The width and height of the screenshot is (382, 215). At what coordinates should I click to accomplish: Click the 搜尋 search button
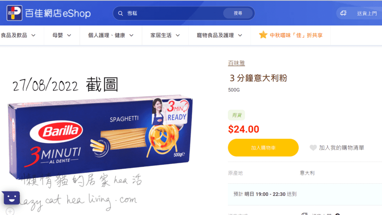coord(238,13)
